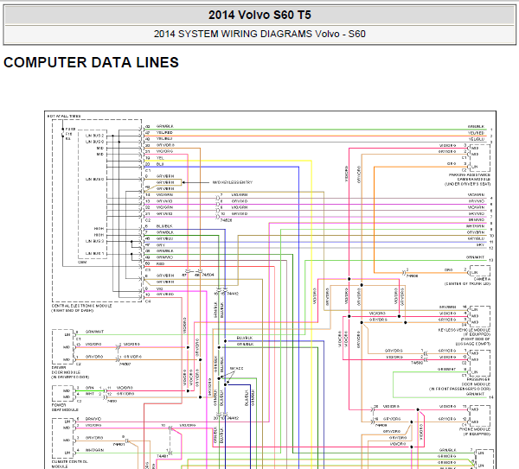Click the 'CLIMATE CONTROL MODULE' label
Screen dimensions: 519x469
(69, 464)
